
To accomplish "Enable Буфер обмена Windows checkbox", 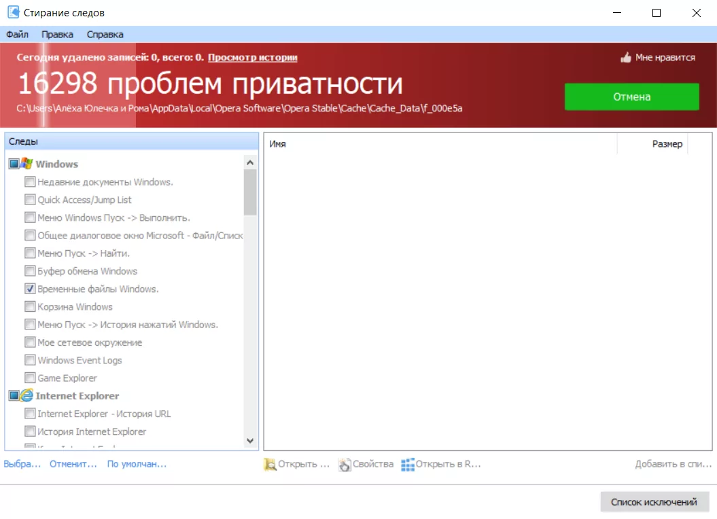I will point(30,270).
